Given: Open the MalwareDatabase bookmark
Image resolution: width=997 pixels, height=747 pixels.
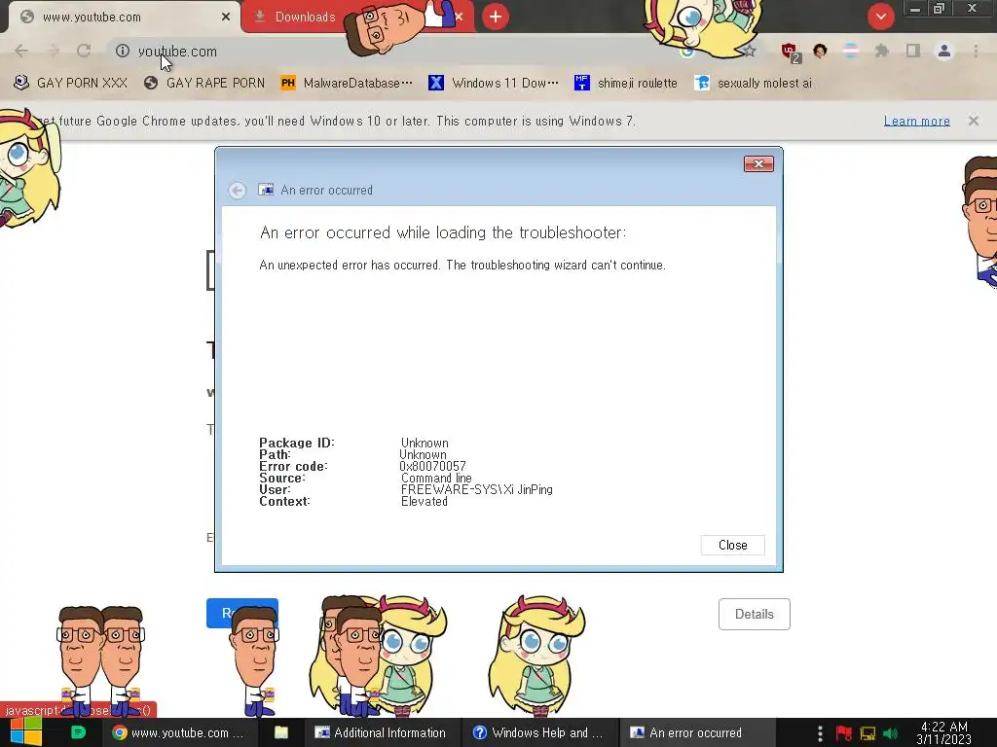Looking at the screenshot, I should click(348, 84).
